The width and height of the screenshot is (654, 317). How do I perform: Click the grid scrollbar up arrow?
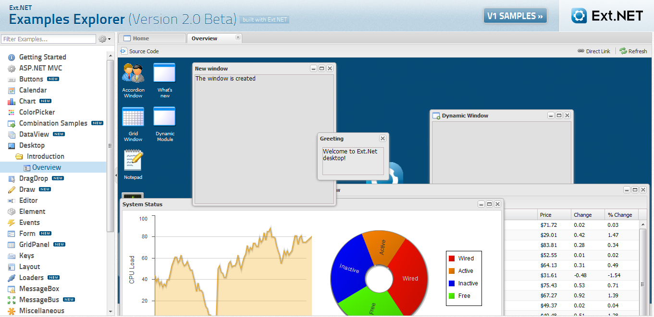643,224
